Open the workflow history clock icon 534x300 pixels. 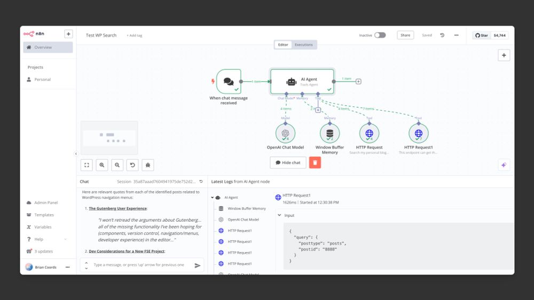tap(442, 35)
